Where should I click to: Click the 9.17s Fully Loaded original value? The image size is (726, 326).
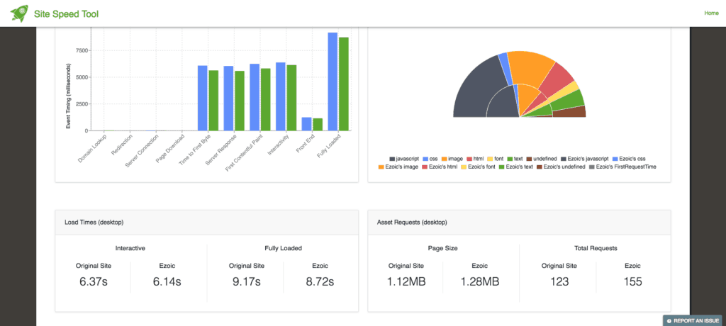[x=246, y=281]
